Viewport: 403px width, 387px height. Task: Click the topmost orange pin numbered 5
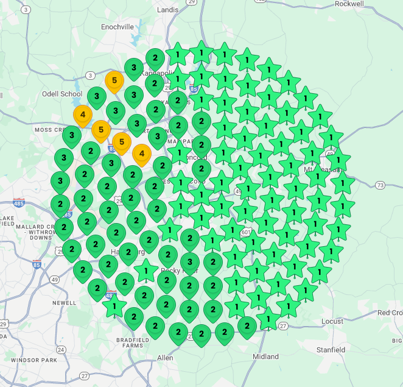(114, 80)
